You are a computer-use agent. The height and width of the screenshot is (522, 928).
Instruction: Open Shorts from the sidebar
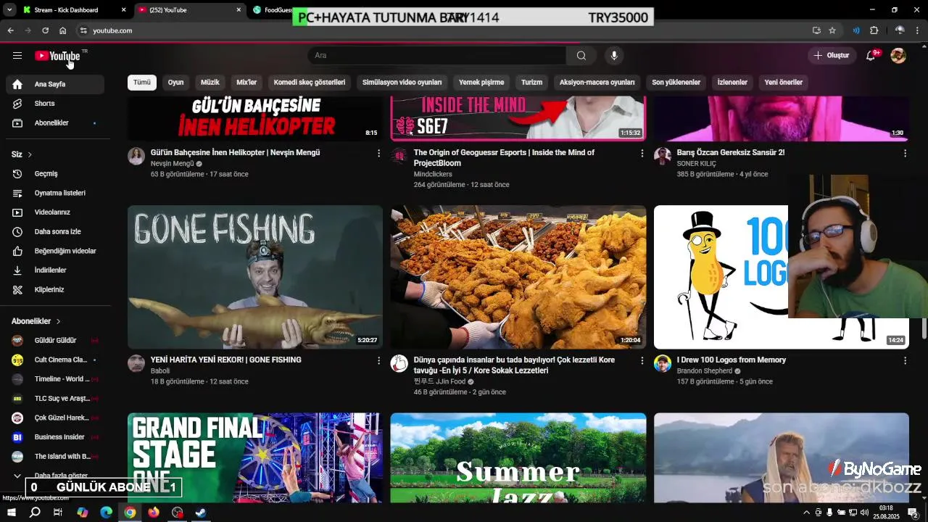(55, 104)
